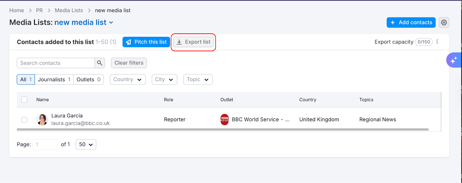Image resolution: width=462 pixels, height=183 pixels.
Task: Switch to the Journalists tab
Action: 54,80
